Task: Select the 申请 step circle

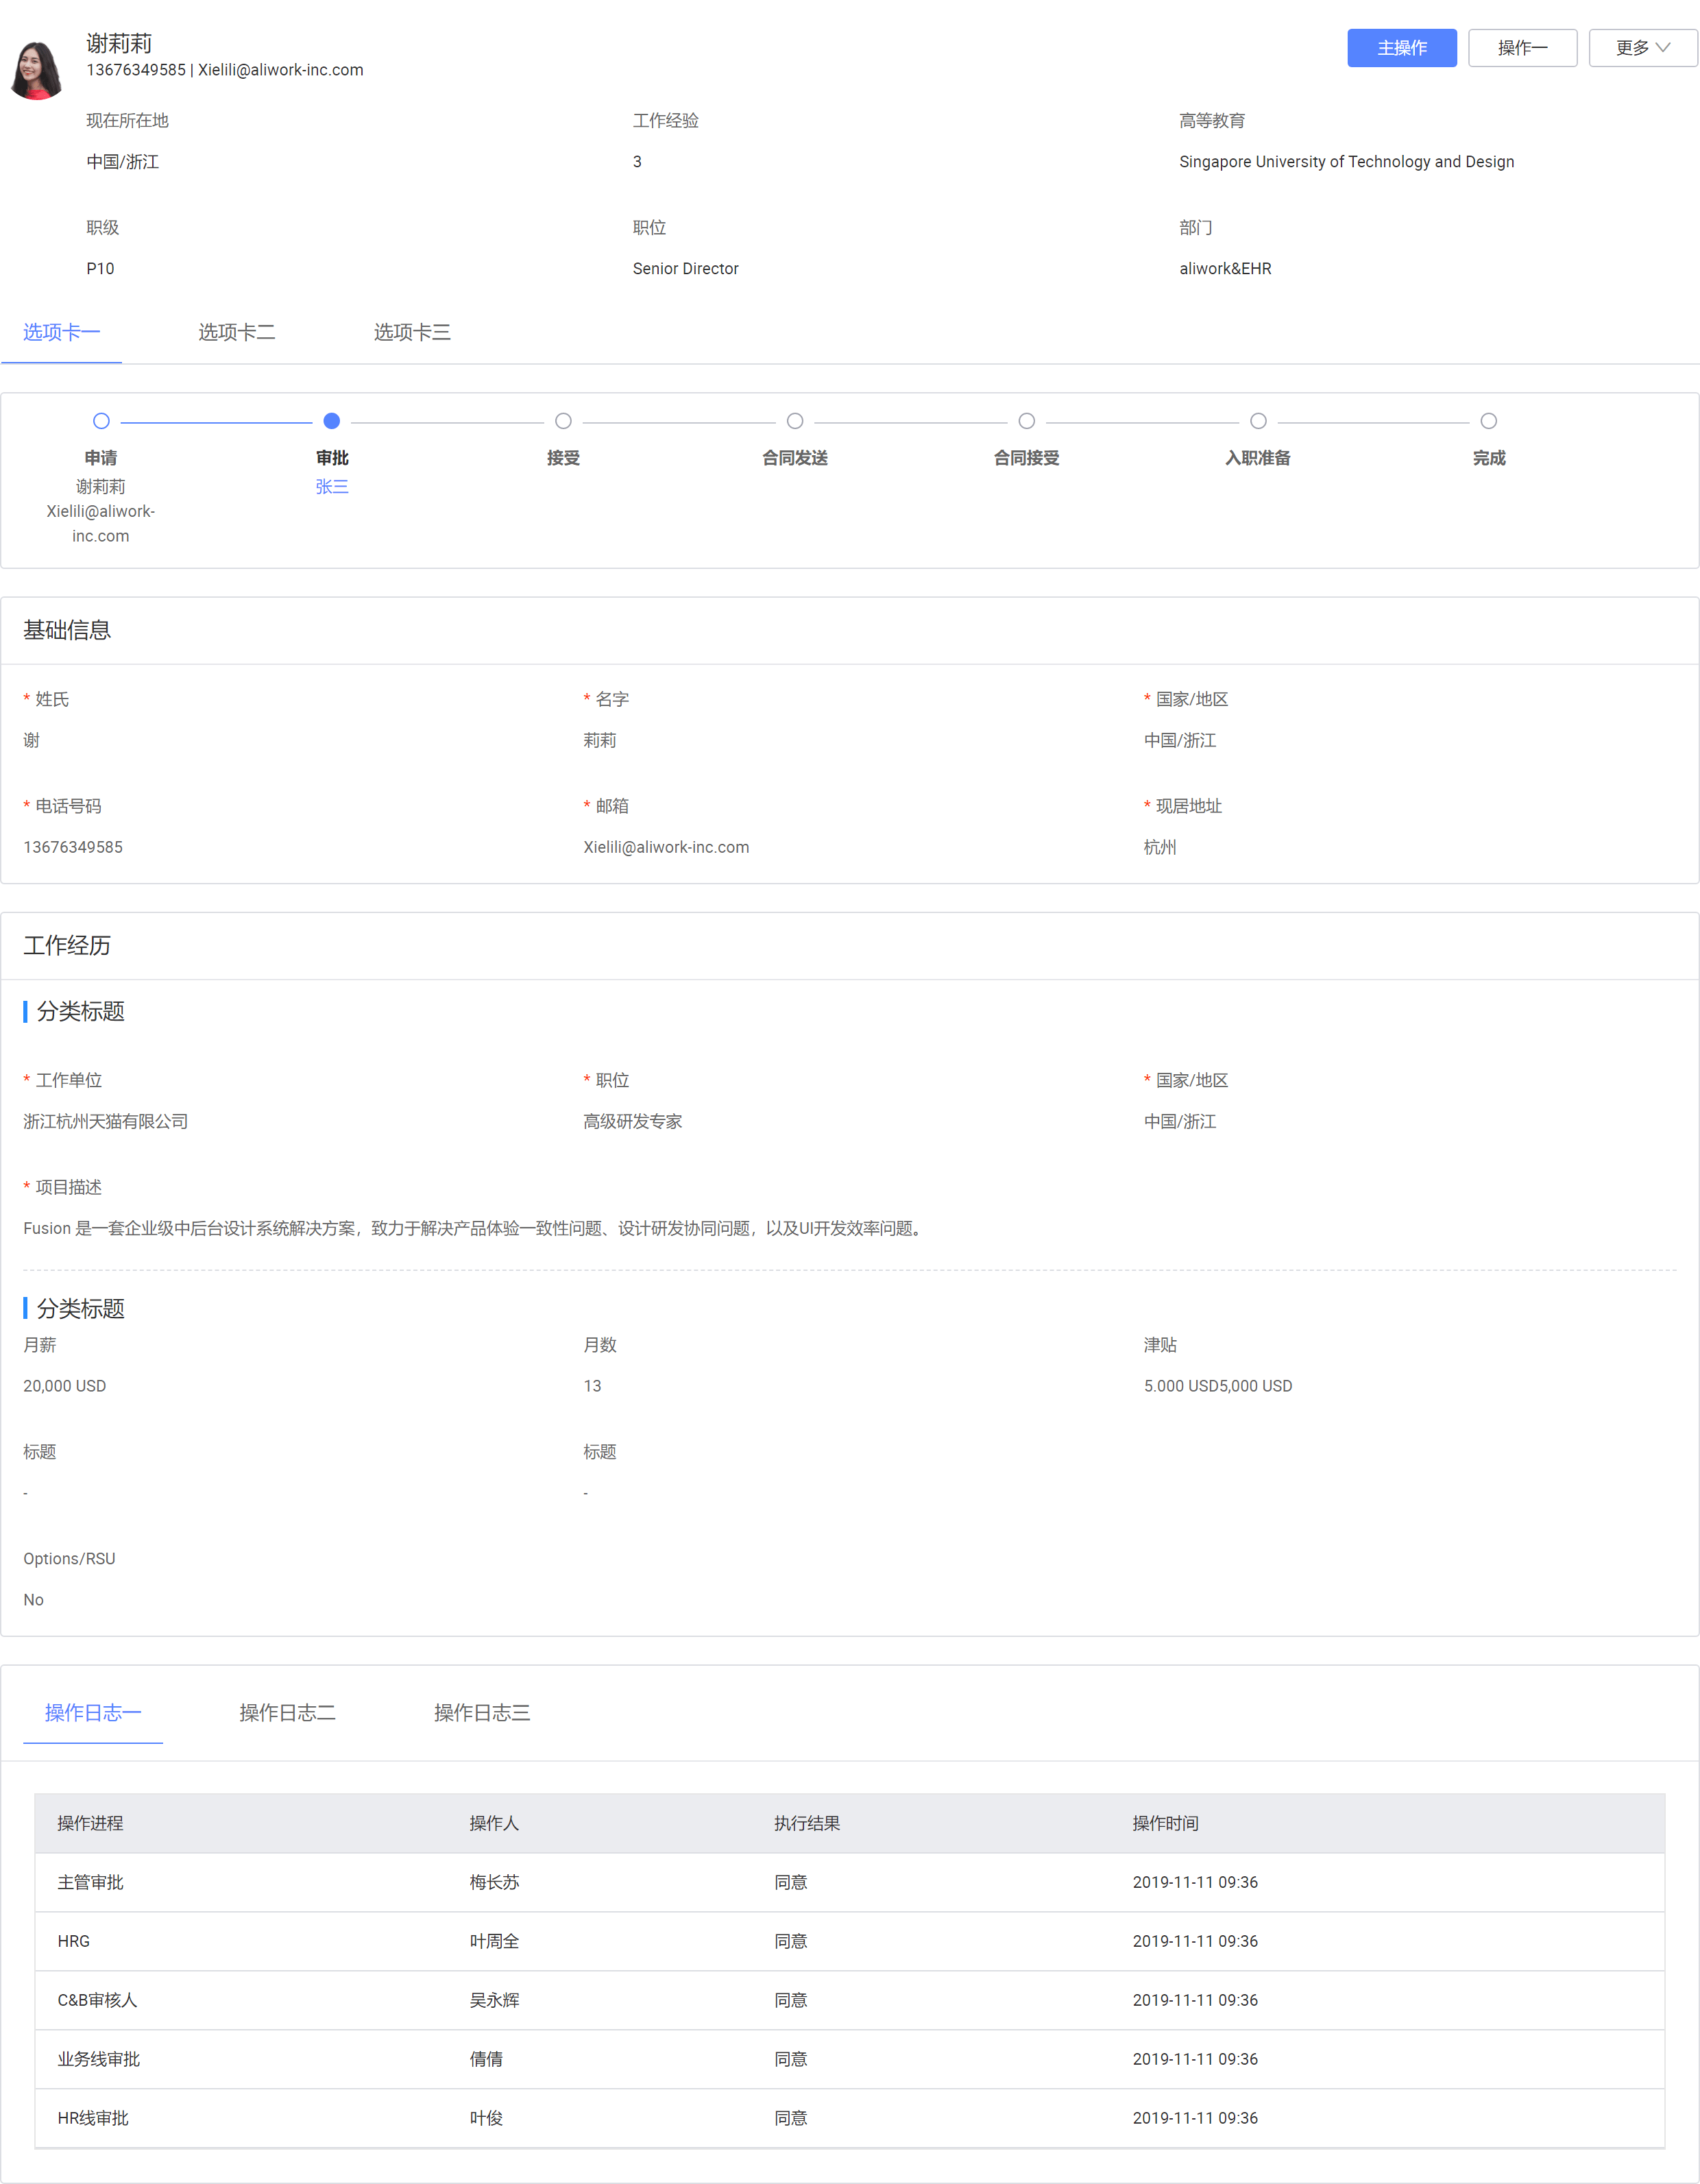Action: point(100,421)
